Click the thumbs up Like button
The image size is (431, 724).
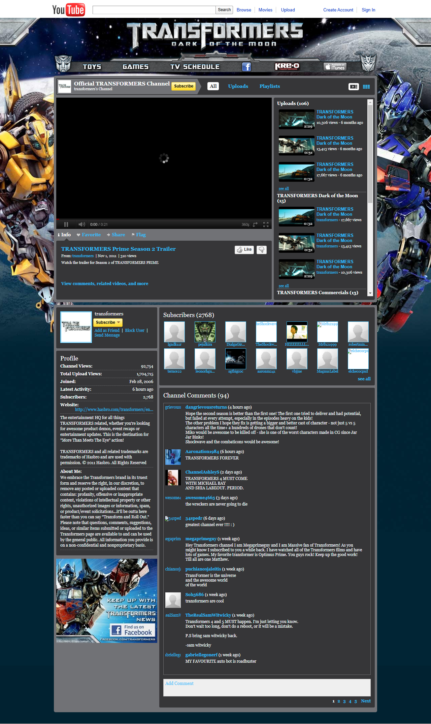tap(244, 250)
